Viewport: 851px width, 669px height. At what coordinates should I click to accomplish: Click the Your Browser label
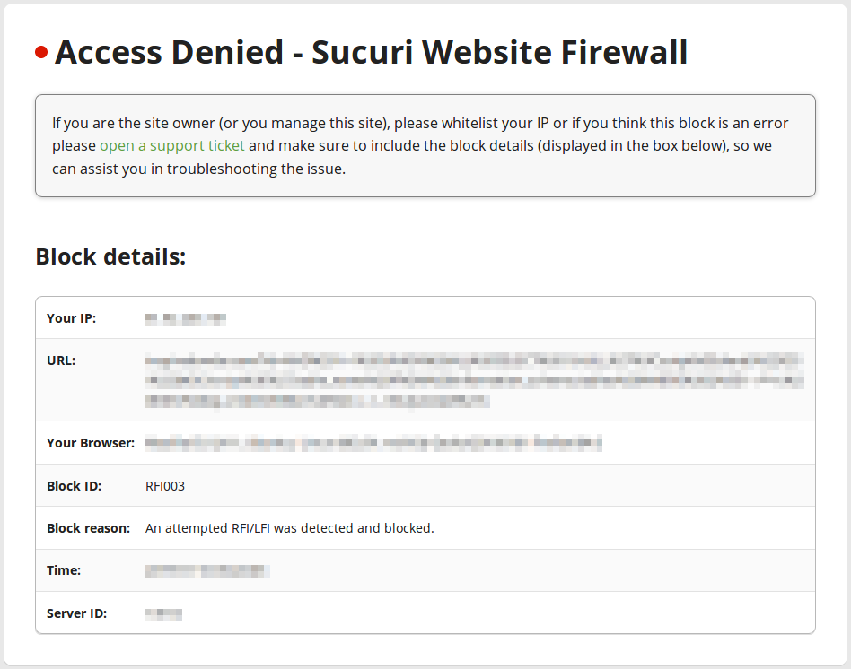point(91,443)
